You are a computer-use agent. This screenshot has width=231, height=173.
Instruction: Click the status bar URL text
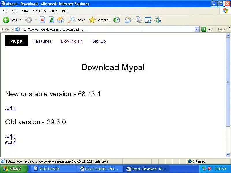point(57,161)
